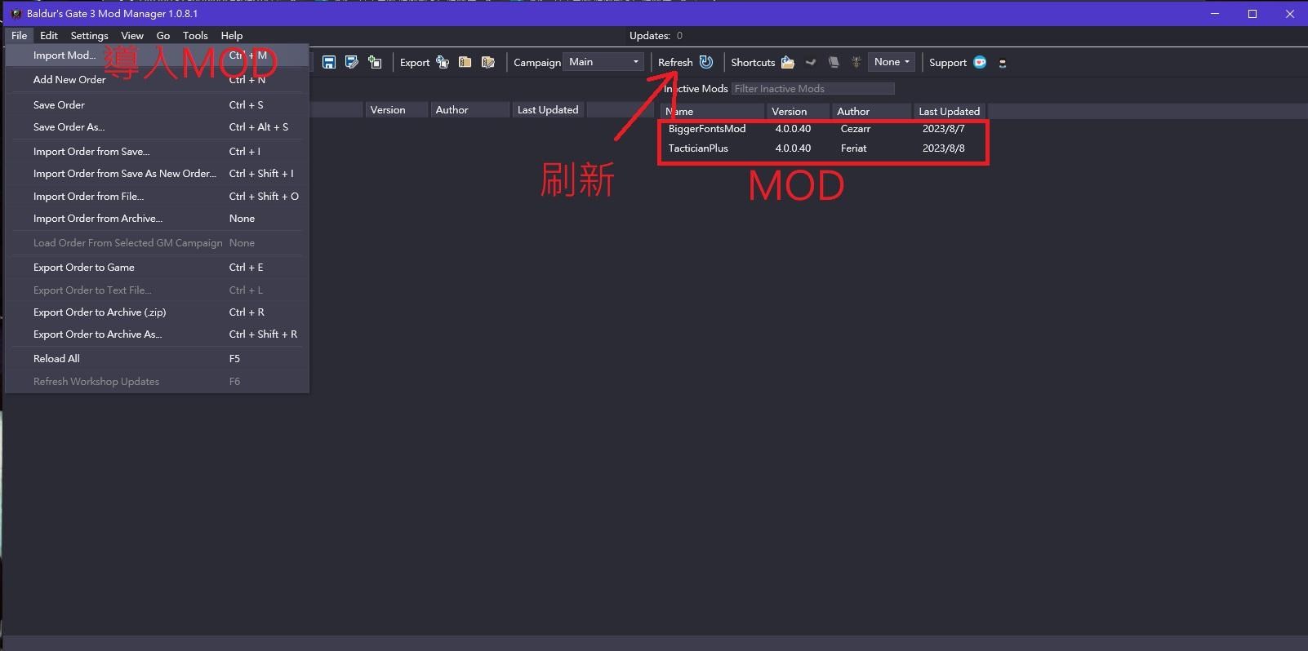
Task: Open the Go menu
Action: (163, 35)
